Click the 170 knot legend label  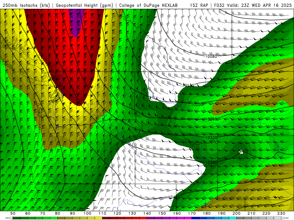click(x=192, y=213)
